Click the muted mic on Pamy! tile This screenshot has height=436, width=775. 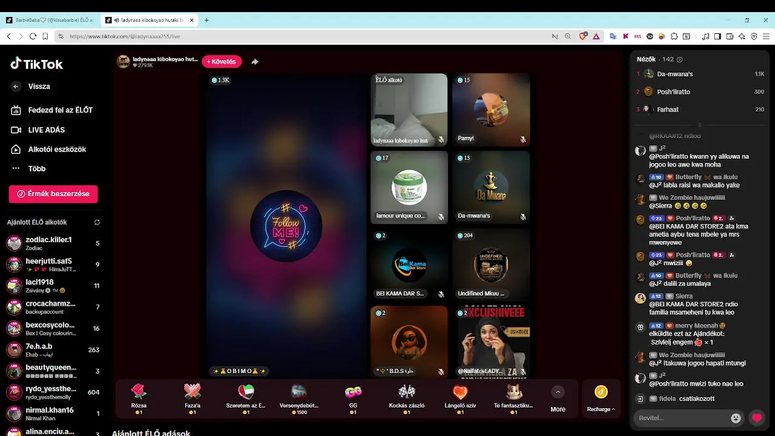pyautogui.click(x=523, y=139)
